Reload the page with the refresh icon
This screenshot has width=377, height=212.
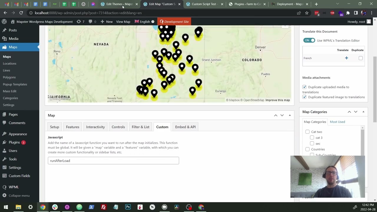click(21, 13)
